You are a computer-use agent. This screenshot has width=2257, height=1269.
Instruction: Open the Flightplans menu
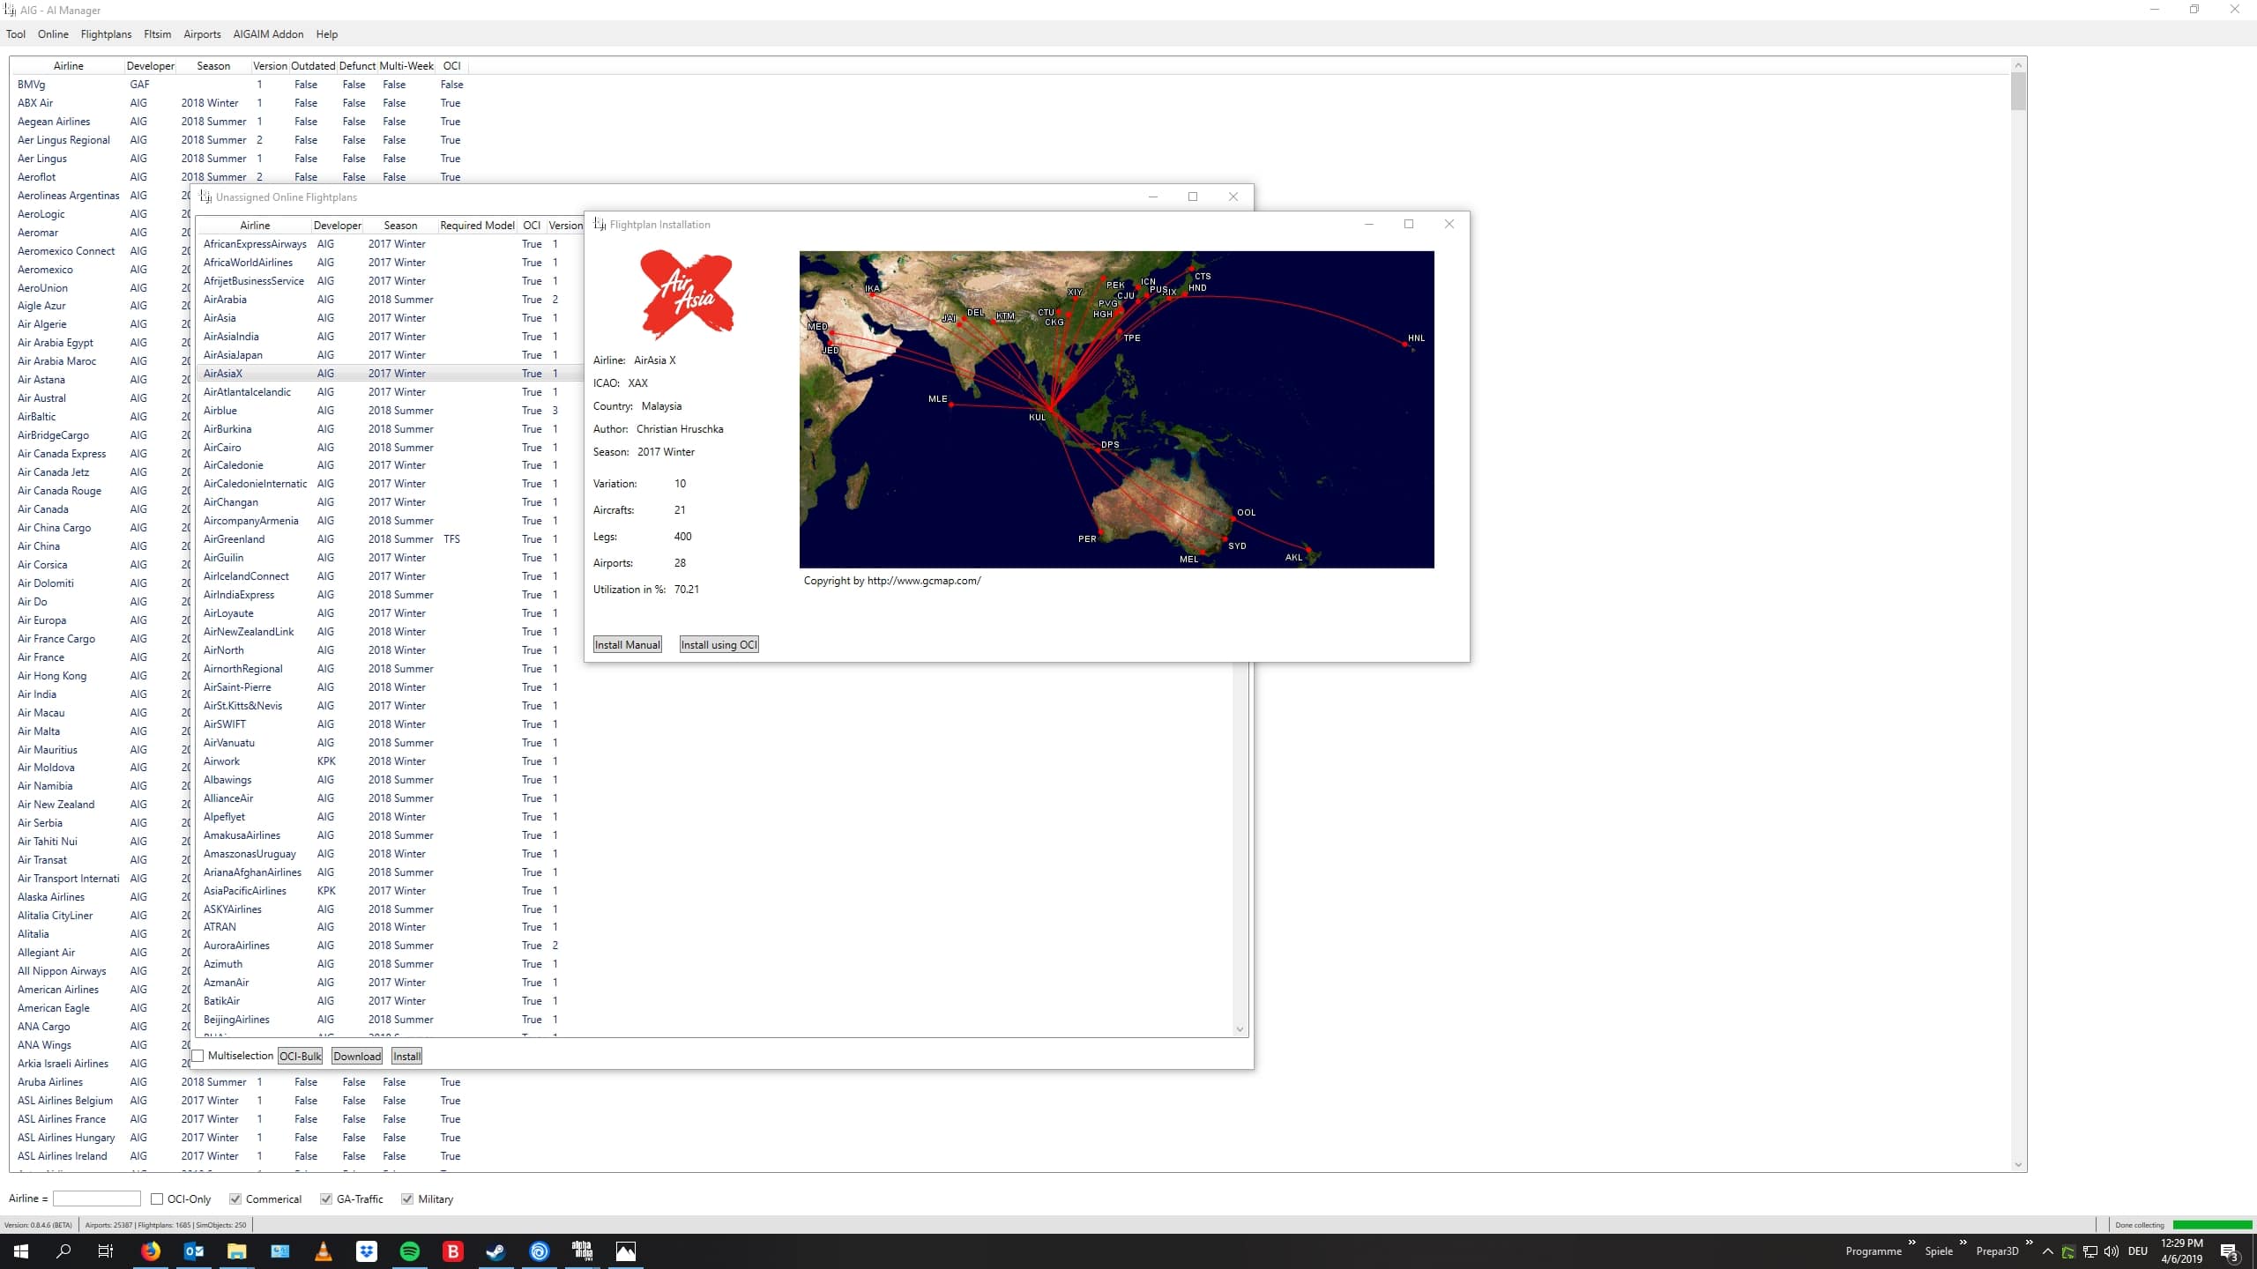(106, 34)
